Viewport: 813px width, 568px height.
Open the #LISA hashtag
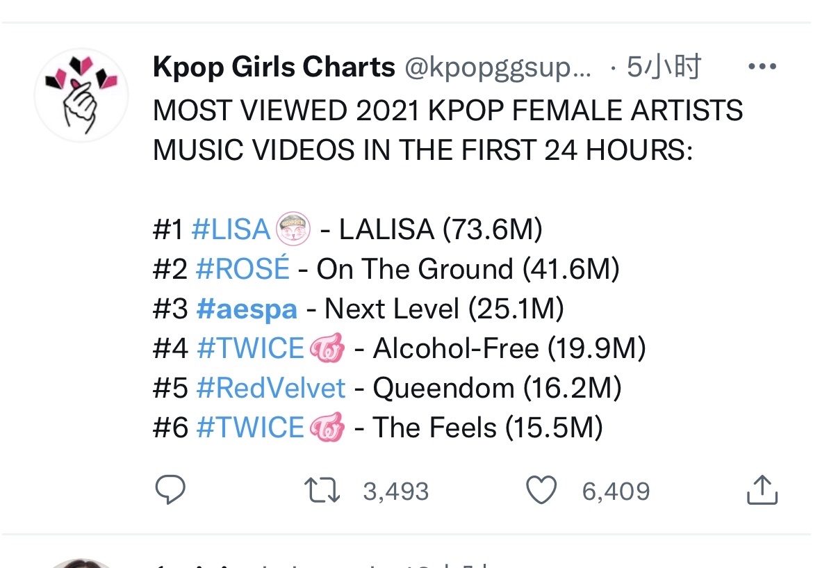pos(231,229)
